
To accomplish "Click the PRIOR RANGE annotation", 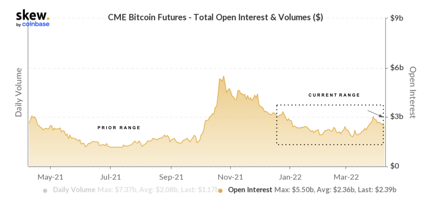I will [x=119, y=127].
